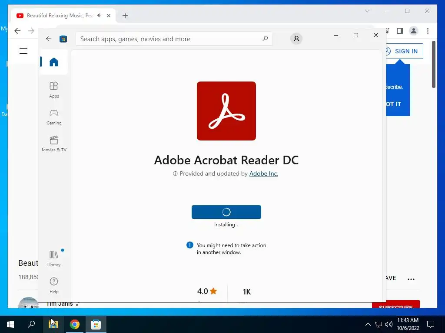445x333 pixels.
Task: Maximize the Microsoft Store window
Action: pos(356,35)
